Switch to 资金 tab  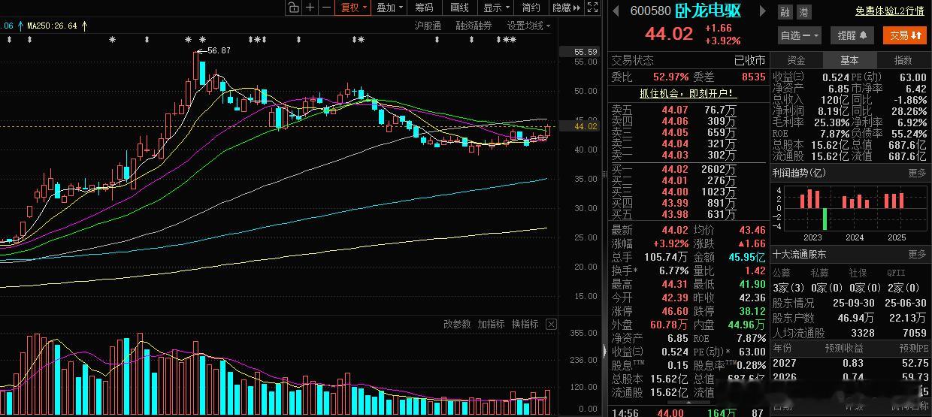pyautogui.click(x=796, y=60)
